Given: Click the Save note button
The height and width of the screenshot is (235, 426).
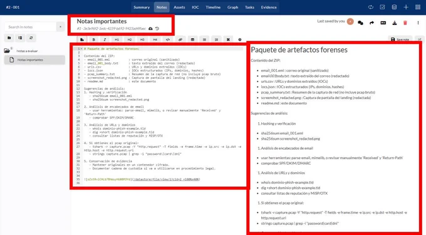Looking at the screenshot, I should pyautogui.click(x=400, y=39).
